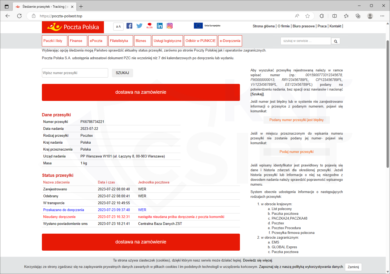Click the top dostawa na zamówienie button

click(x=141, y=92)
